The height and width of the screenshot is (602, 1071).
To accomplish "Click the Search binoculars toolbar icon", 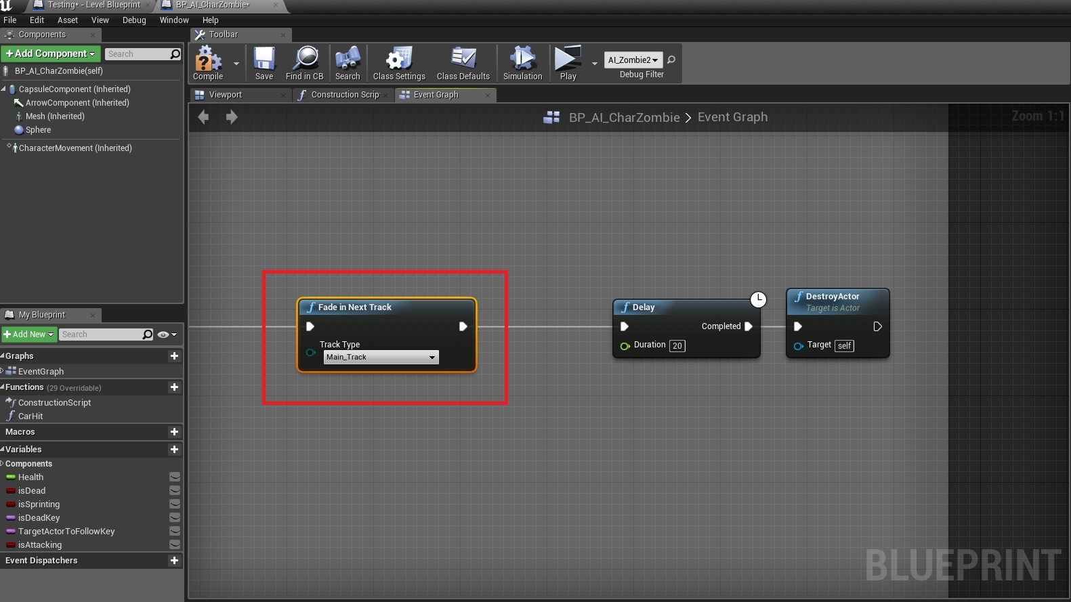I will point(348,60).
